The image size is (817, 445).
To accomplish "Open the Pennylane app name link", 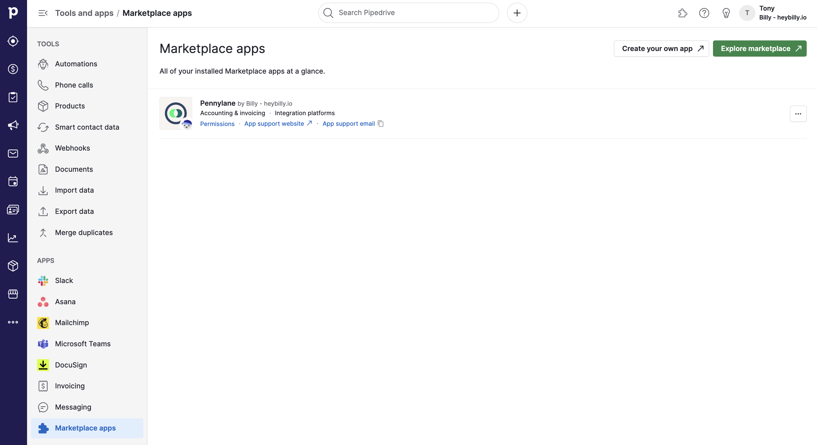I will point(217,103).
